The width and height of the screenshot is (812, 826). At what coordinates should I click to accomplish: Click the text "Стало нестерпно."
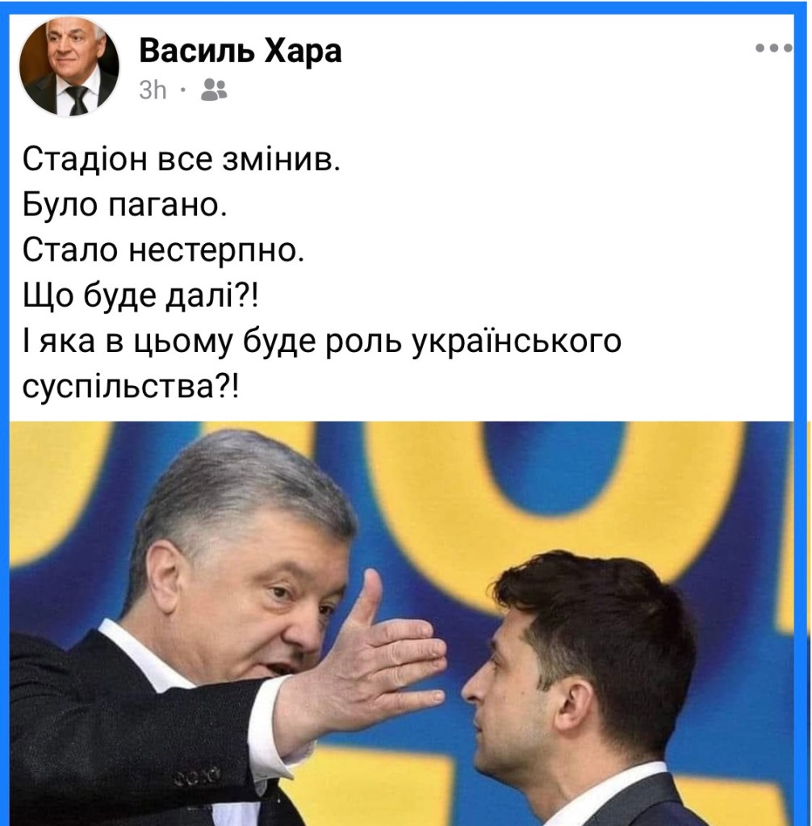[163, 249]
